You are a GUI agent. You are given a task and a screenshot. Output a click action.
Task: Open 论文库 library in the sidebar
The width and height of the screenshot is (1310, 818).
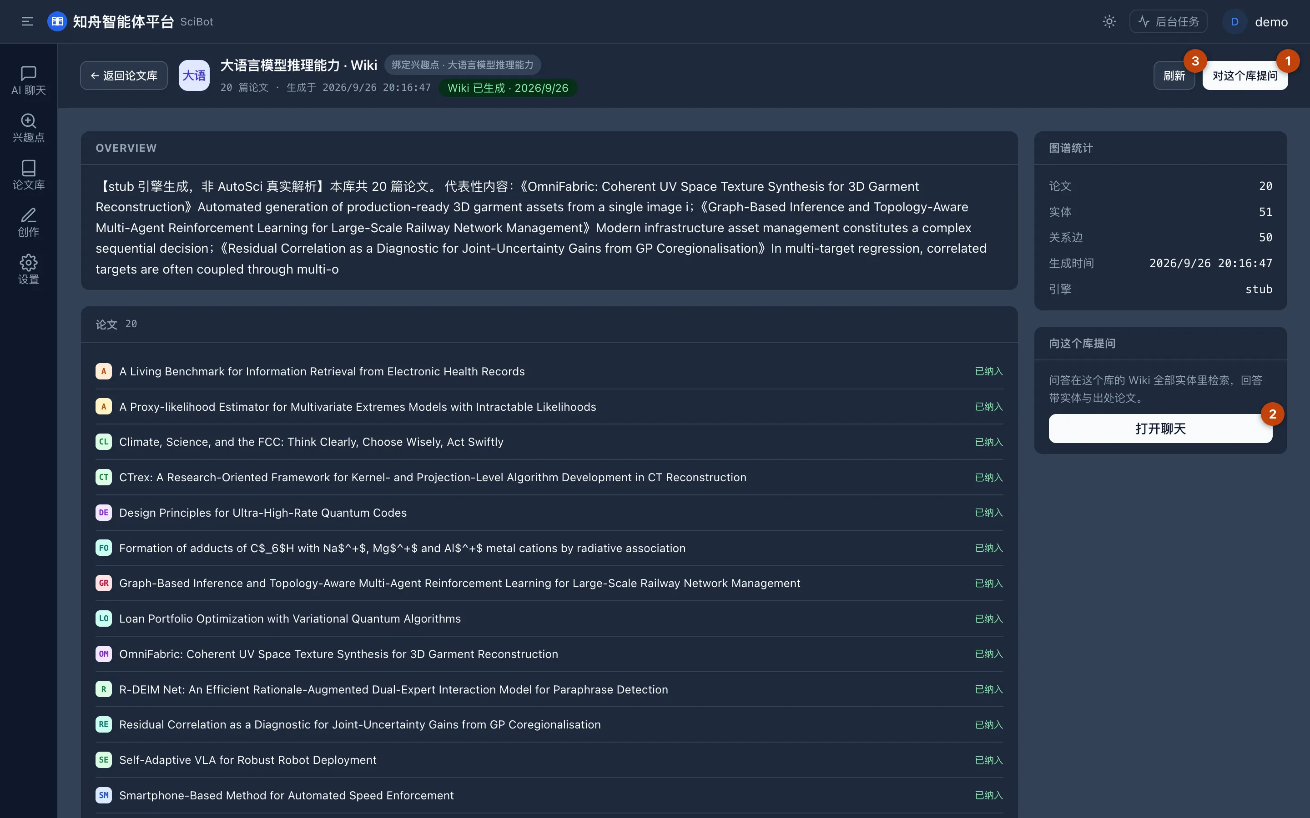pyautogui.click(x=28, y=175)
